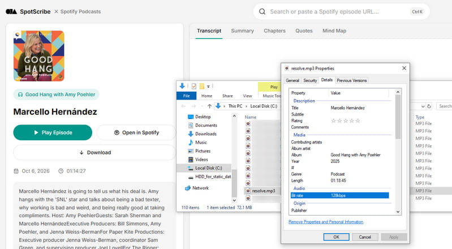Open the Previous Versions tab in Properties

[352, 80]
